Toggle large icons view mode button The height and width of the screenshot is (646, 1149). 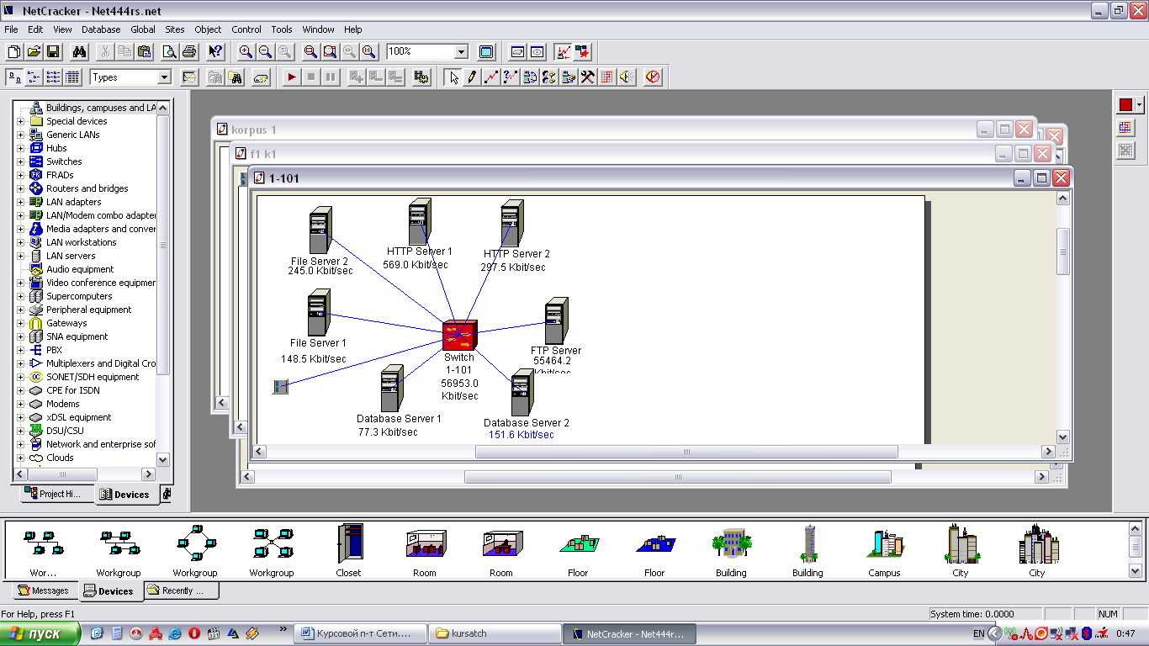point(14,77)
